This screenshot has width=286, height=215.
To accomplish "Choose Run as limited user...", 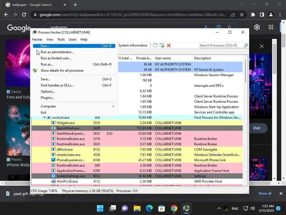I will [x=74, y=58].
